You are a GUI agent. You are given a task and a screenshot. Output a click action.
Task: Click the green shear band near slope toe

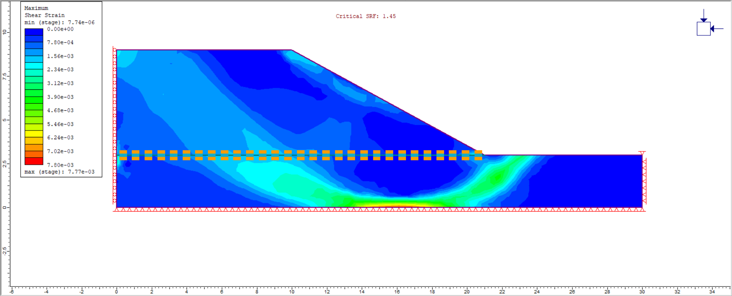(x=497, y=177)
